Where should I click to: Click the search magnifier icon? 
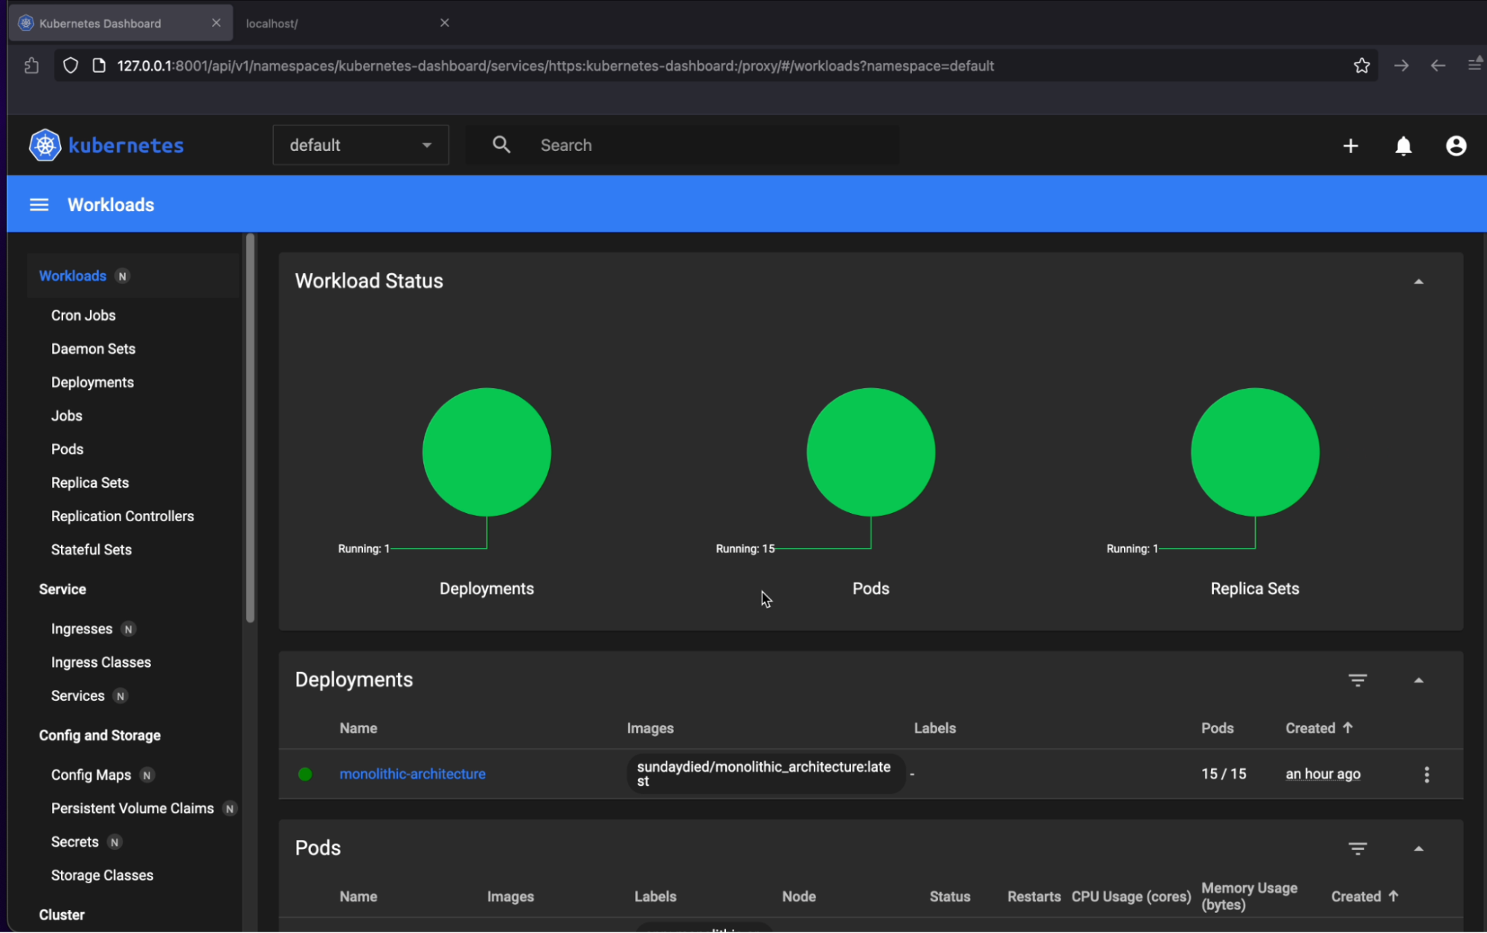click(501, 145)
